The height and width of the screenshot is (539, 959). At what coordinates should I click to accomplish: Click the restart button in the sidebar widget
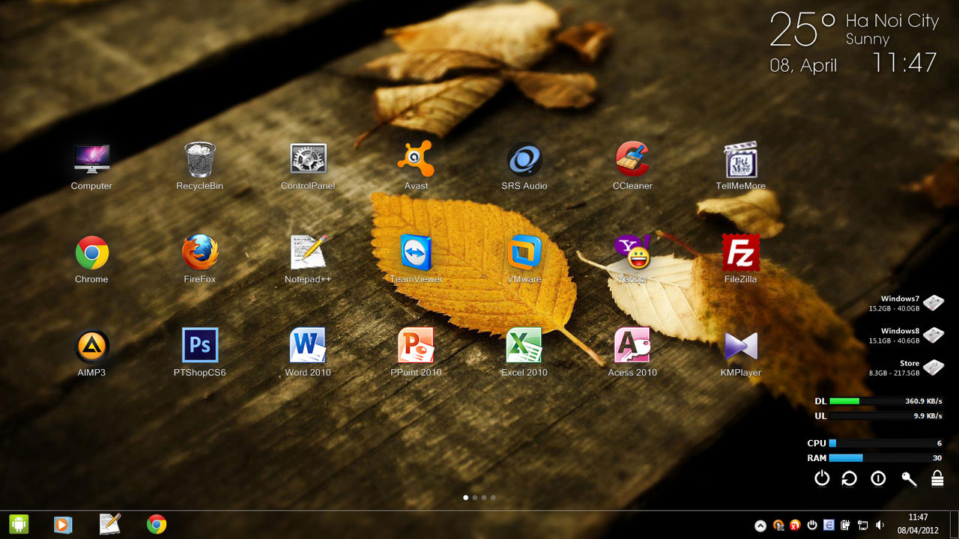pyautogui.click(x=850, y=478)
